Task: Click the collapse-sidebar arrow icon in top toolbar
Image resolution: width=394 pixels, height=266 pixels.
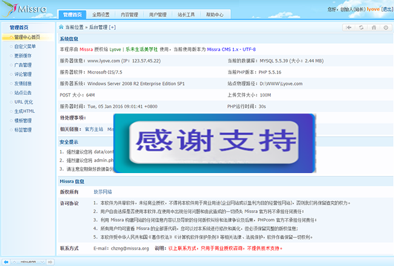Action: 349,27
